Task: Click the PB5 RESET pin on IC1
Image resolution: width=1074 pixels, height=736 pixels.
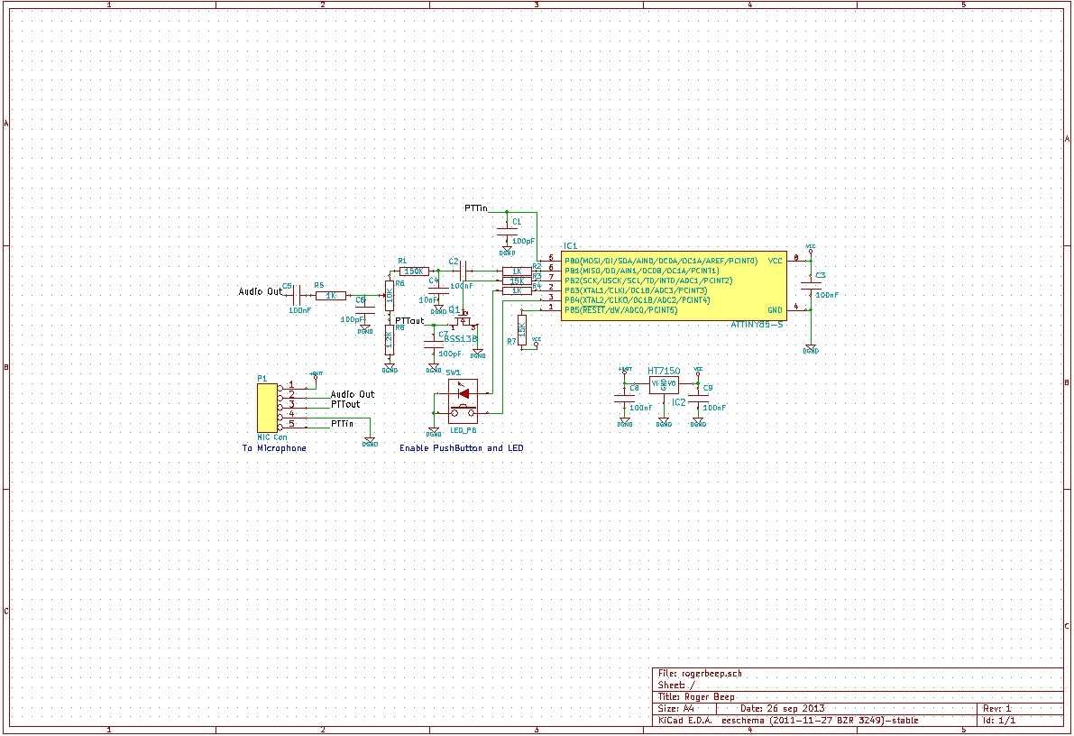Action: 551,310
